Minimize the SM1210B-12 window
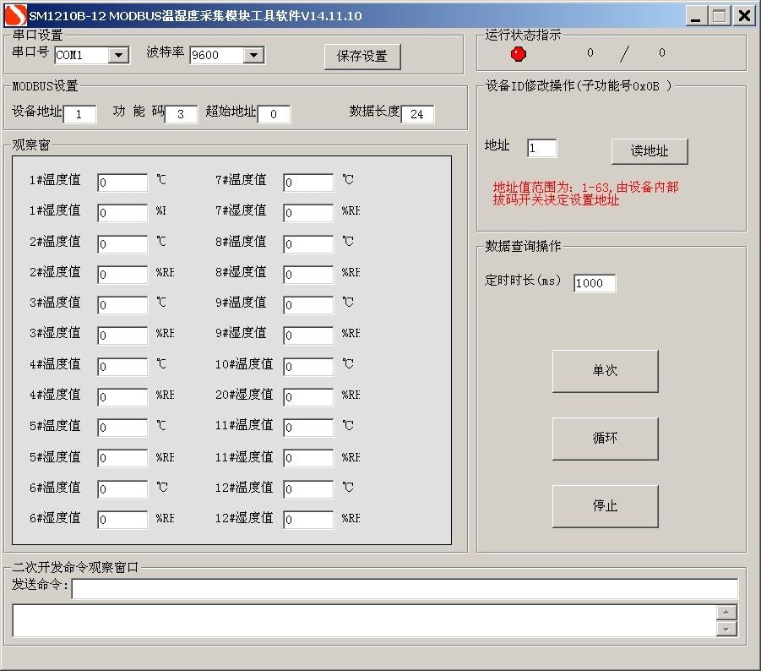Screen dimensions: 761x671 click(695, 15)
